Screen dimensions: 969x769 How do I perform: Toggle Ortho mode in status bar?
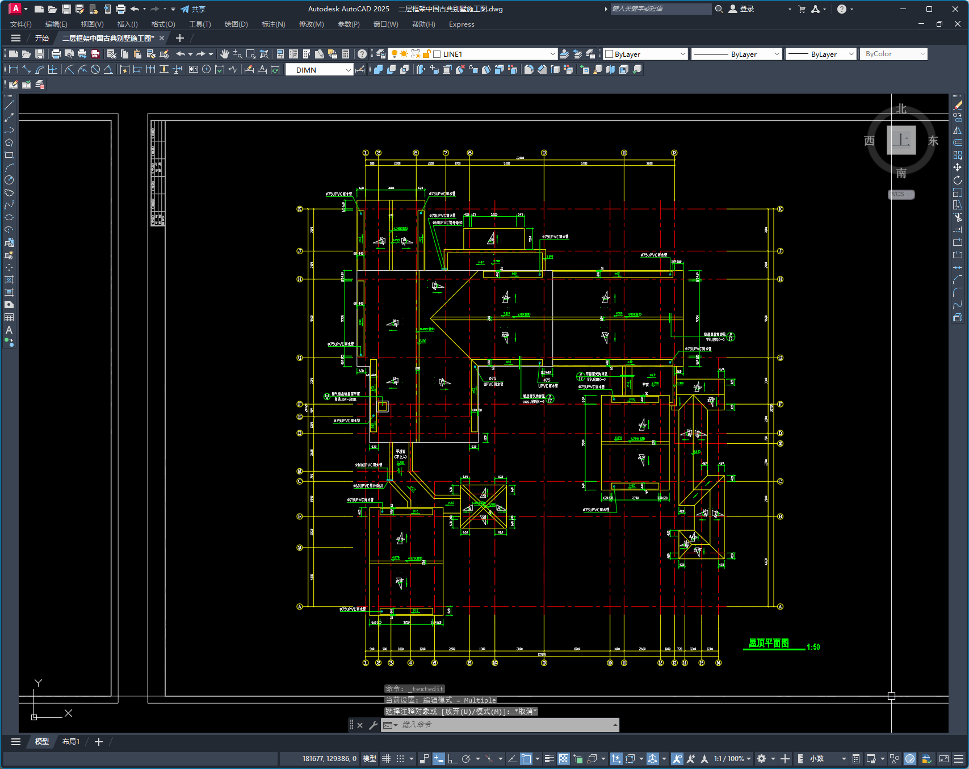tap(452, 759)
